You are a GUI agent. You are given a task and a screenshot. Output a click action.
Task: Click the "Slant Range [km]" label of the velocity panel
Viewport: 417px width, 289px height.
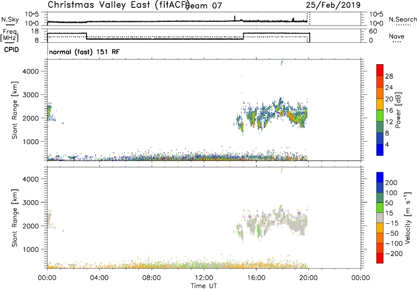[x=15, y=218]
